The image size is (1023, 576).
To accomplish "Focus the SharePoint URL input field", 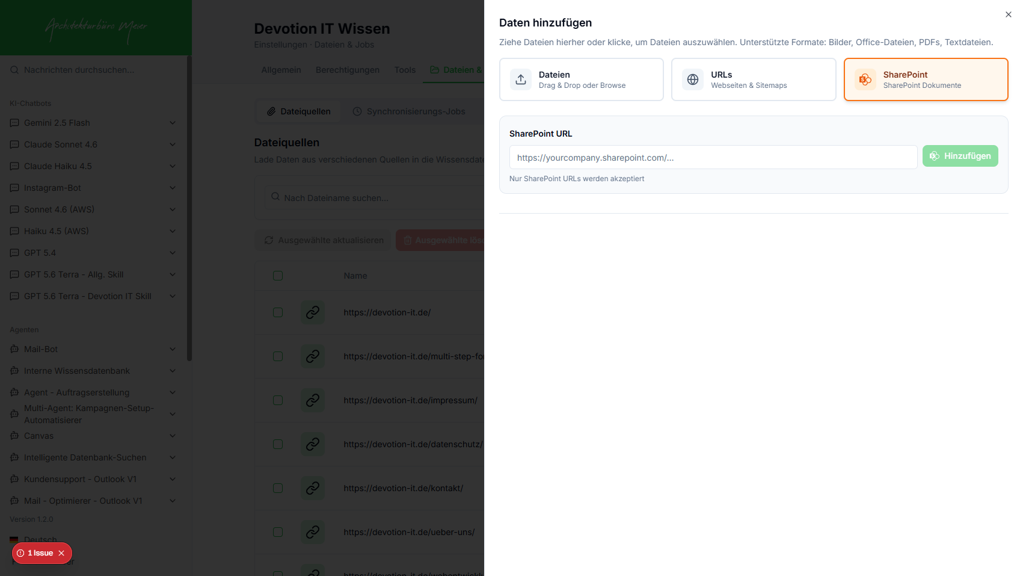I will pyautogui.click(x=713, y=157).
